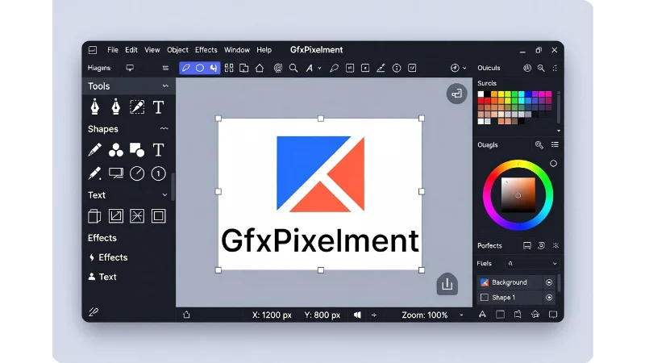Expand the swatches palette down arrow
The image size is (645, 363).
pyautogui.click(x=559, y=131)
